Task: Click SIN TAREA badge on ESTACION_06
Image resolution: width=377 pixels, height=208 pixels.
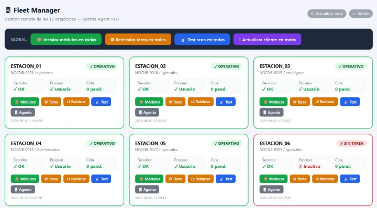Action: point(351,144)
